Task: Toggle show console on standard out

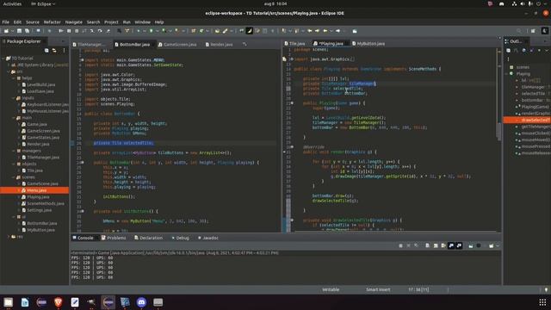Action: click(451, 245)
